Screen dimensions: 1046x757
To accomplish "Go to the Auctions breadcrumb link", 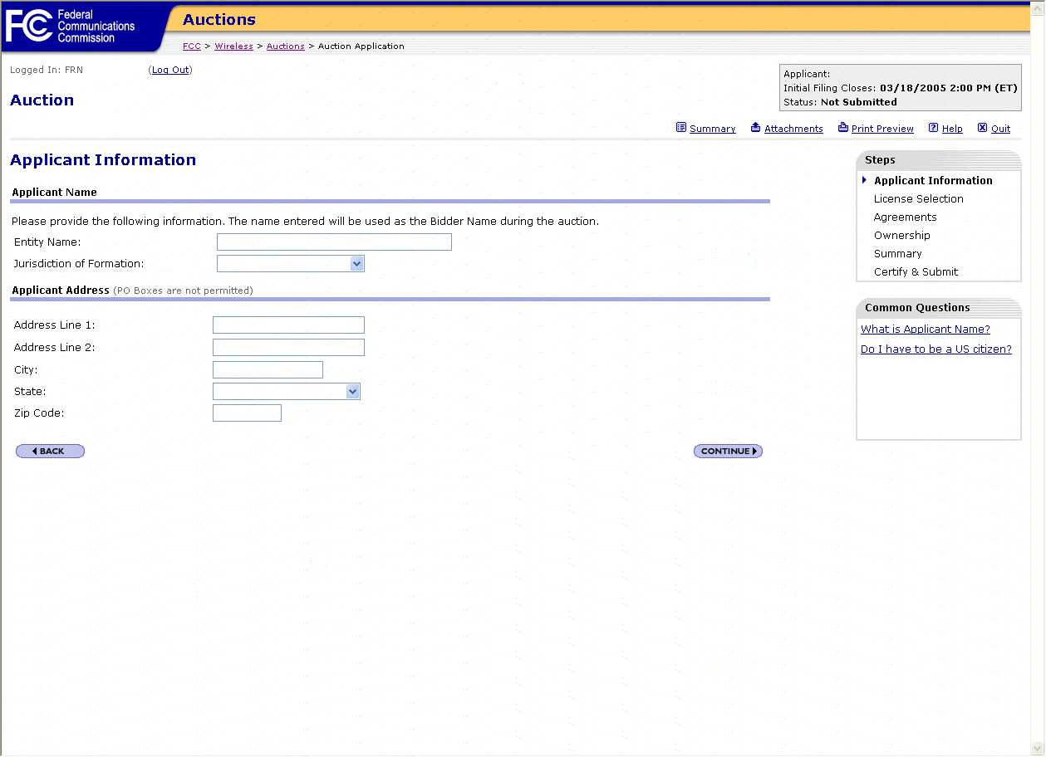I will tap(286, 46).
